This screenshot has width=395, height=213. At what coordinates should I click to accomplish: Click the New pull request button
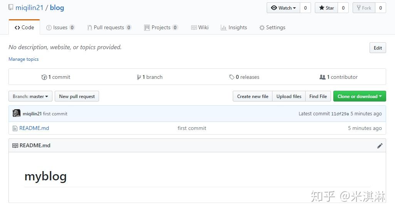click(x=77, y=97)
